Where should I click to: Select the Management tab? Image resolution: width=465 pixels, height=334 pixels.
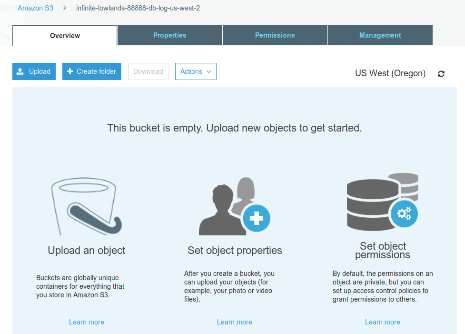tap(380, 35)
